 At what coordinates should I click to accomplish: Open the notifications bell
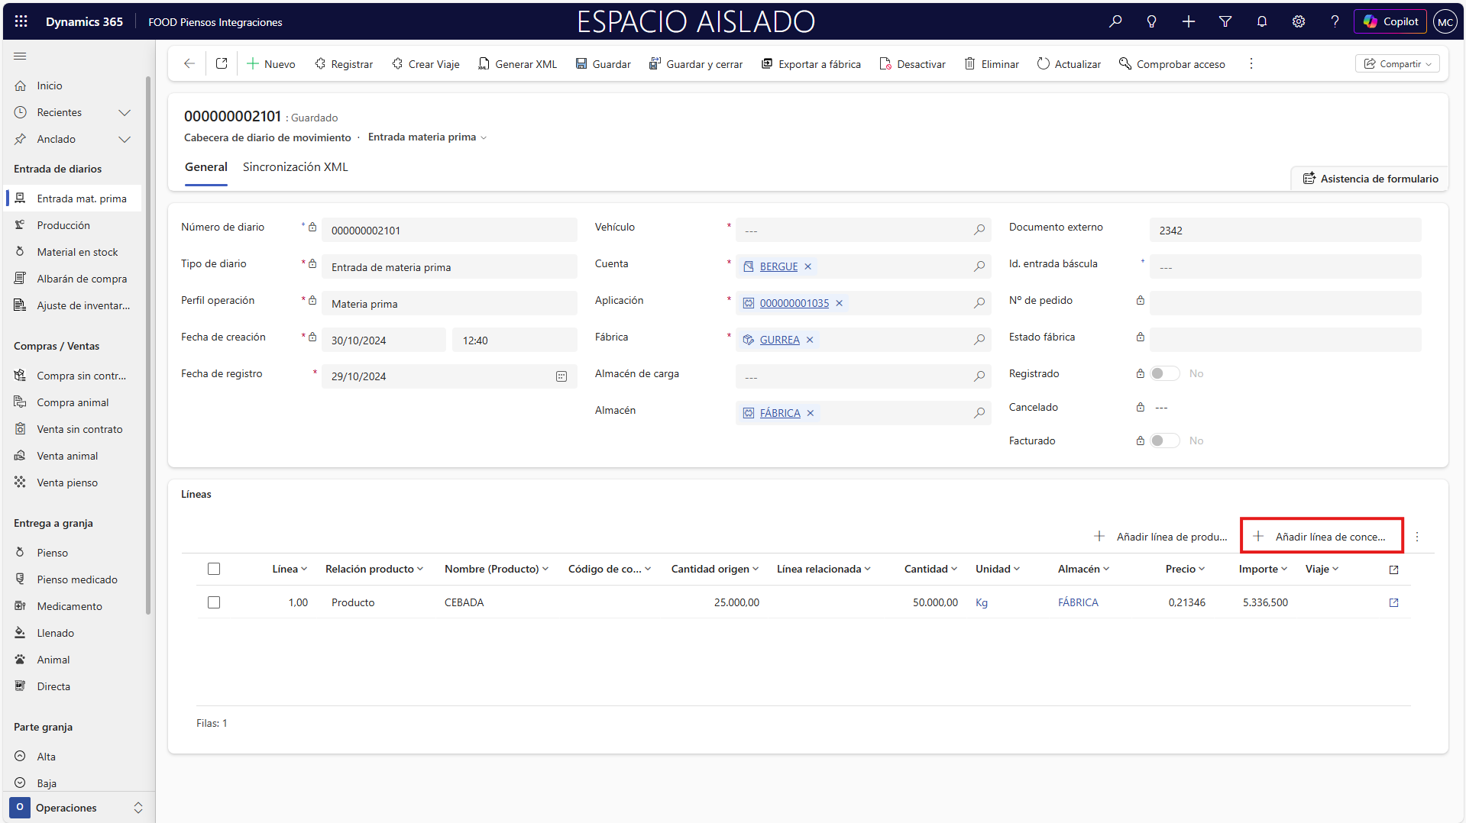(x=1261, y=21)
